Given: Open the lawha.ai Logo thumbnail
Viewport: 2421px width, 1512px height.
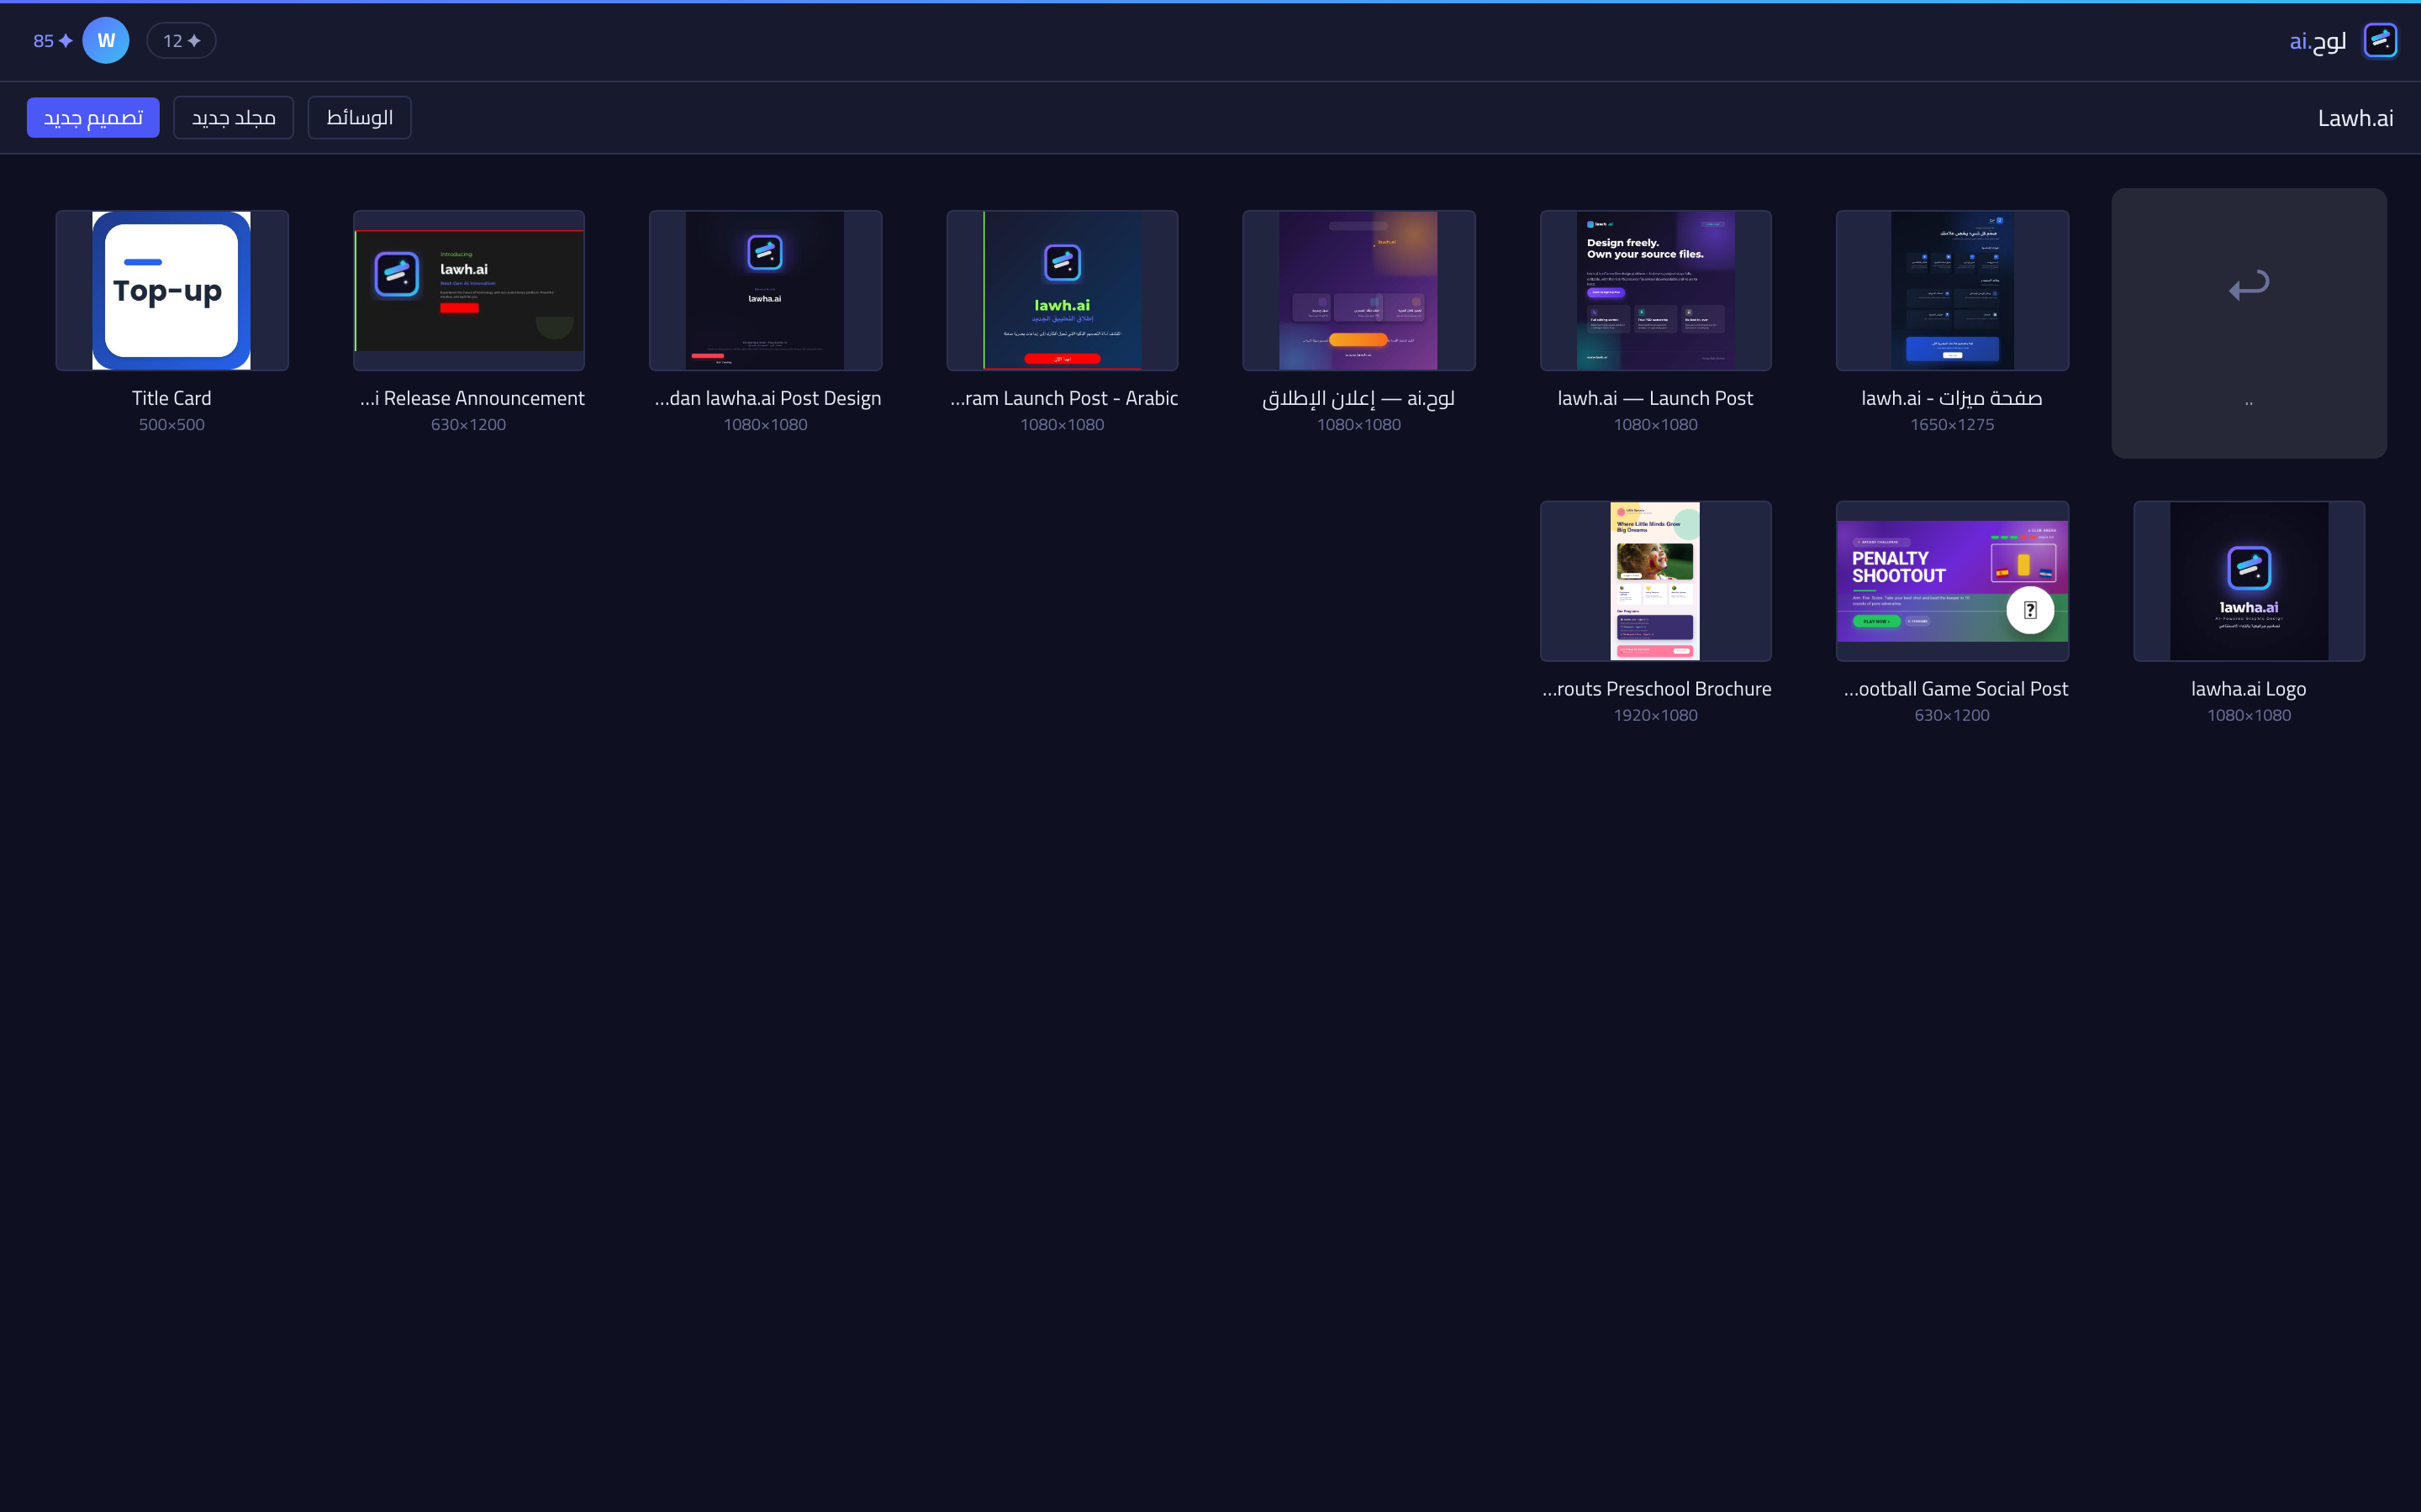Looking at the screenshot, I should tap(2249, 581).
